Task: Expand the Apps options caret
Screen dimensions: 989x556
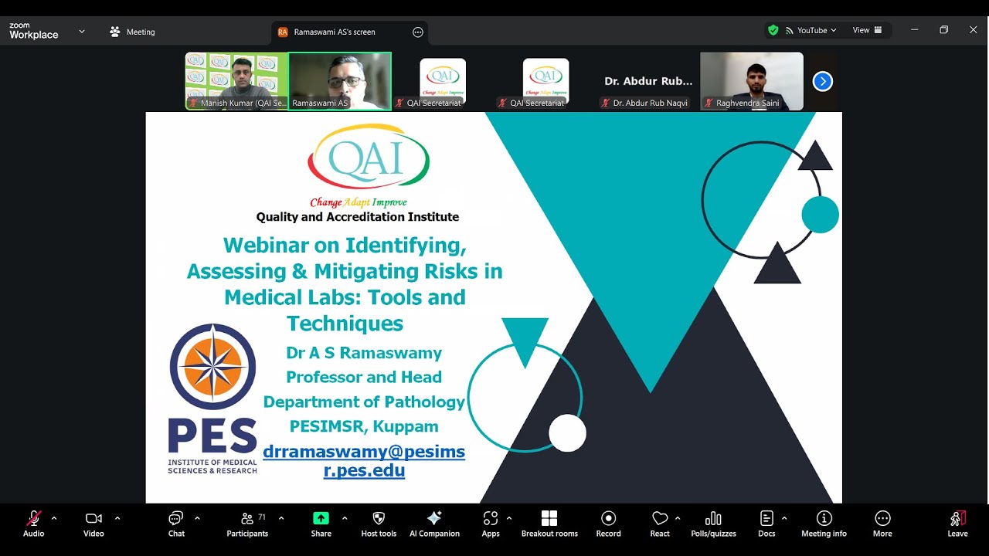Action: tap(509, 518)
